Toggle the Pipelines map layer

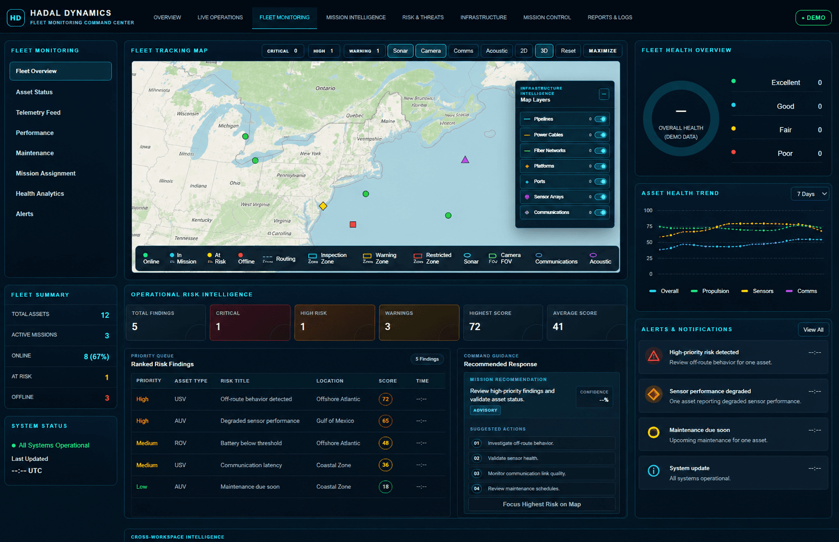(x=601, y=119)
